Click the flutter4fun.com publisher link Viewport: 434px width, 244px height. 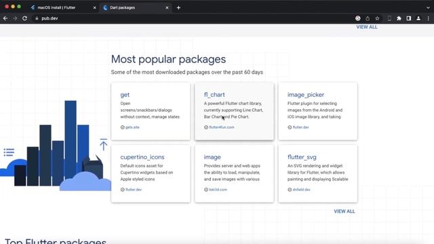tap(222, 127)
